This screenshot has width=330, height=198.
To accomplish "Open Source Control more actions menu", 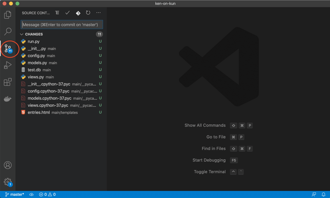I will 98,13.
